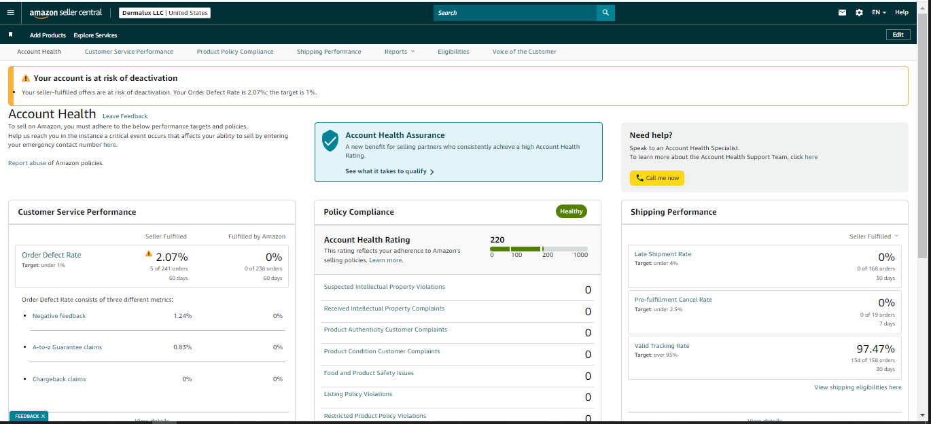Viewport: 931px width, 424px height.
Task: Open View shipping eligibilities here link
Action: 858,387
